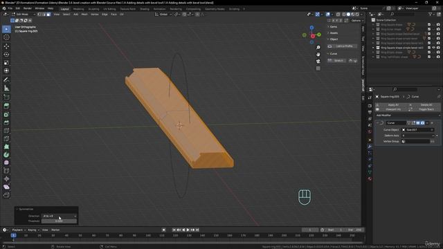Pick the Scale tool
Viewport: 443px width, 249px height.
6,62
